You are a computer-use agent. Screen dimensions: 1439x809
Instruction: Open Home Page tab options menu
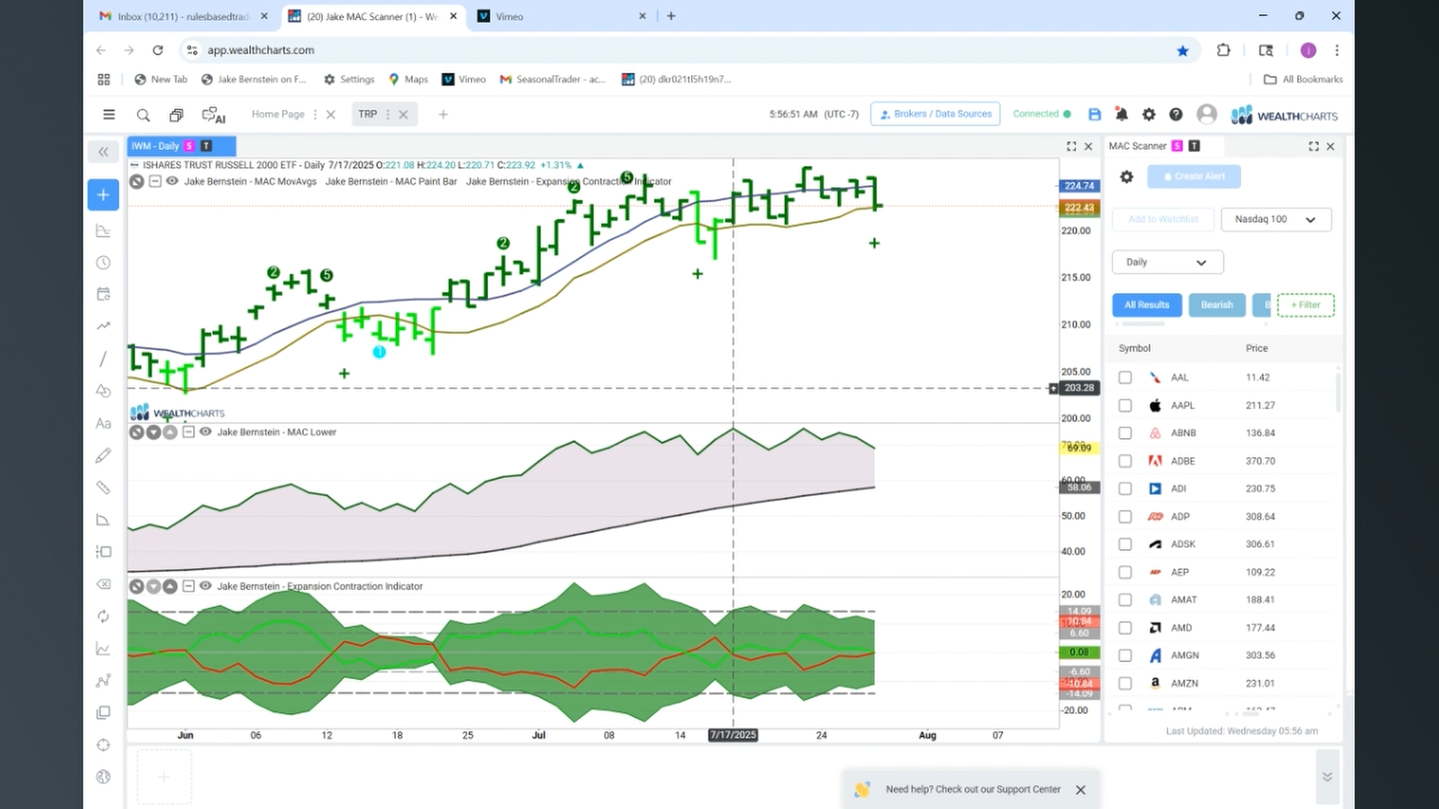(315, 115)
